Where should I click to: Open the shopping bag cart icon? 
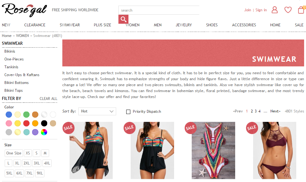301,10
